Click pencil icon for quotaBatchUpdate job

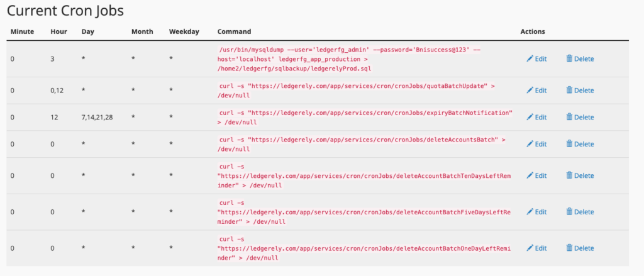pyautogui.click(x=530, y=90)
